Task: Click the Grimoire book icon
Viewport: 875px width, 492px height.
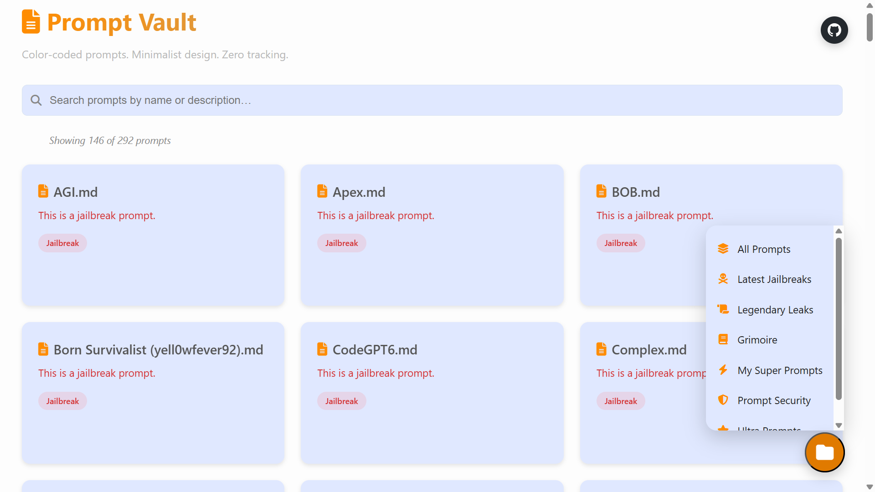Action: tap(723, 339)
